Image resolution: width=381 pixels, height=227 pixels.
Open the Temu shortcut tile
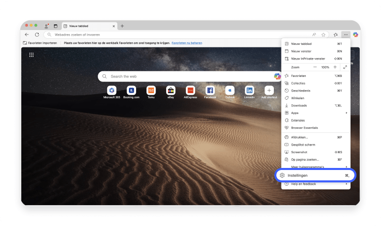coord(151,92)
